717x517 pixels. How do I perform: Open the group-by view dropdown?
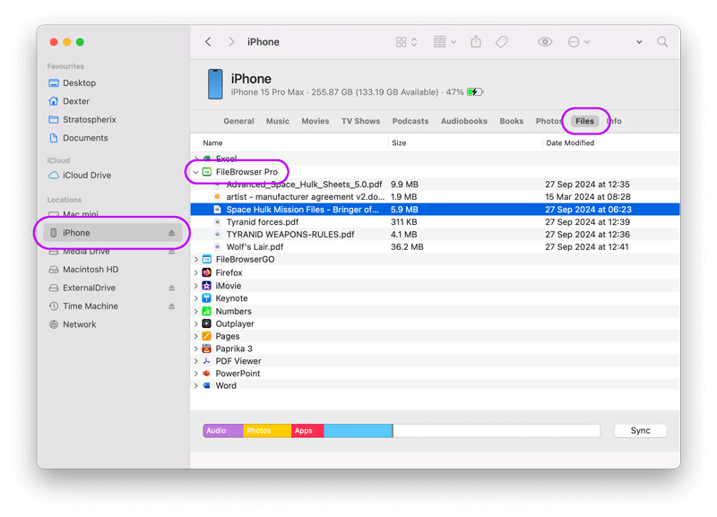[445, 42]
